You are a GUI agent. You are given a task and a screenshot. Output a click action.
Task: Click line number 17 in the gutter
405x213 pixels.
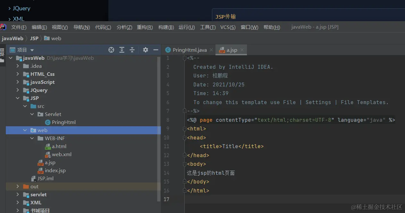pyautogui.click(x=166, y=199)
